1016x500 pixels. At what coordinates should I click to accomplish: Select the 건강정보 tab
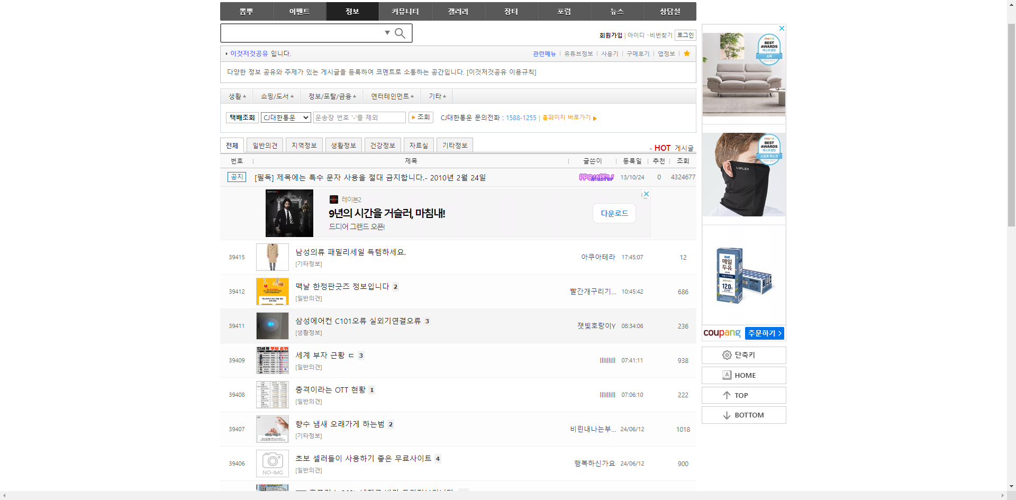[x=383, y=144]
